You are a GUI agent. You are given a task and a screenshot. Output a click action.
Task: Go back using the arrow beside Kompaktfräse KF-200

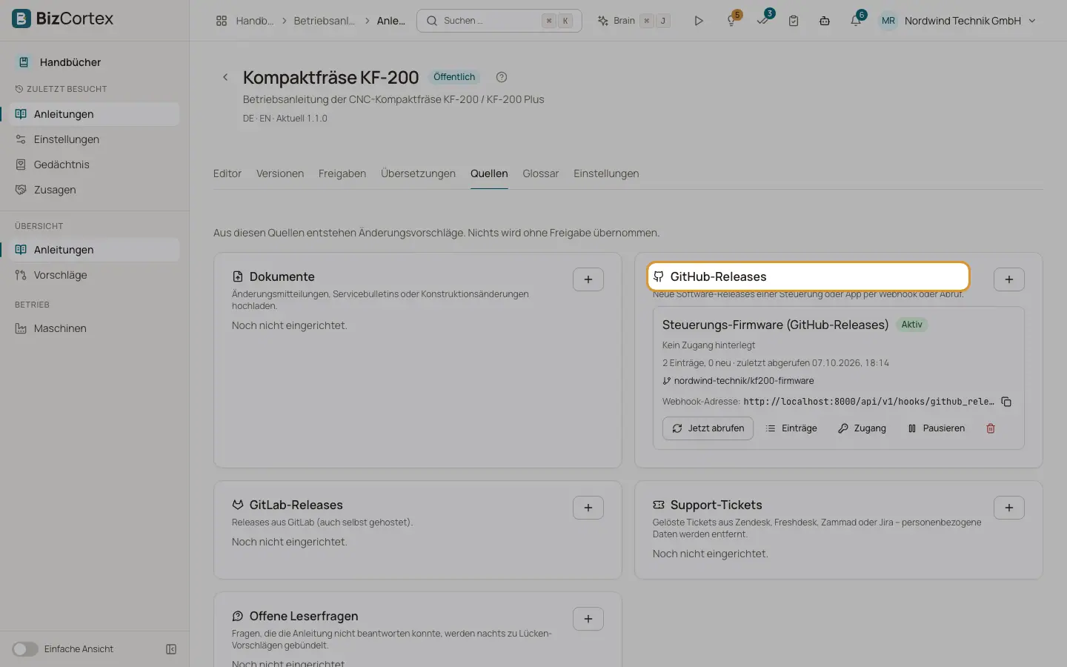coord(225,77)
